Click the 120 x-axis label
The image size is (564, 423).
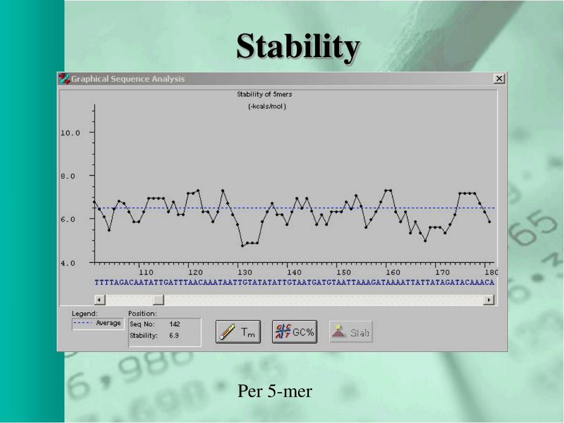(x=196, y=272)
